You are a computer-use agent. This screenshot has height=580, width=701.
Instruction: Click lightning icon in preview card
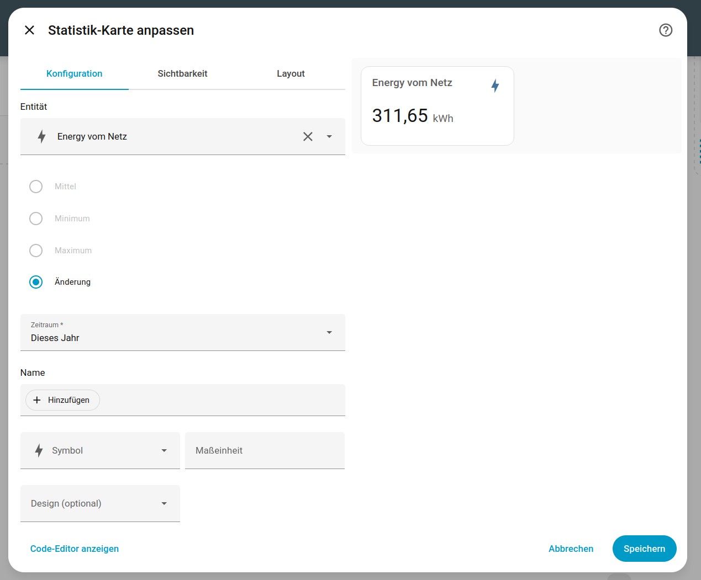[x=495, y=86]
